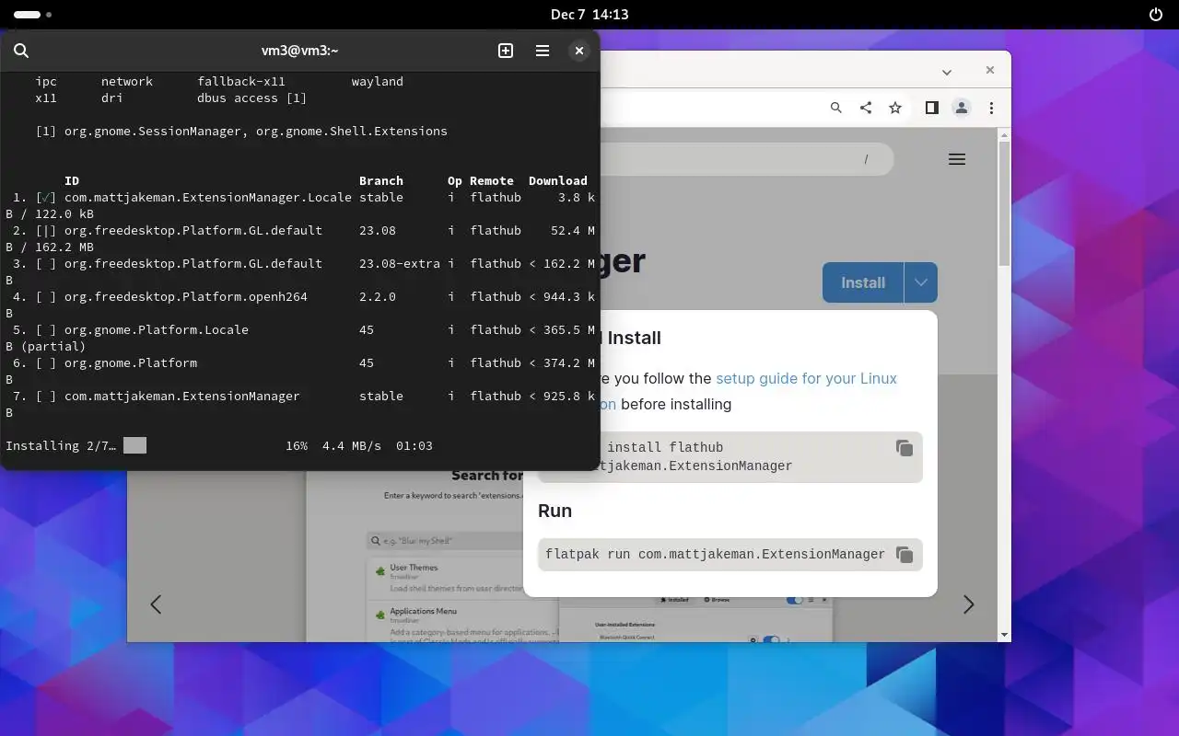Go to previous screenshot in carousel

(x=156, y=604)
